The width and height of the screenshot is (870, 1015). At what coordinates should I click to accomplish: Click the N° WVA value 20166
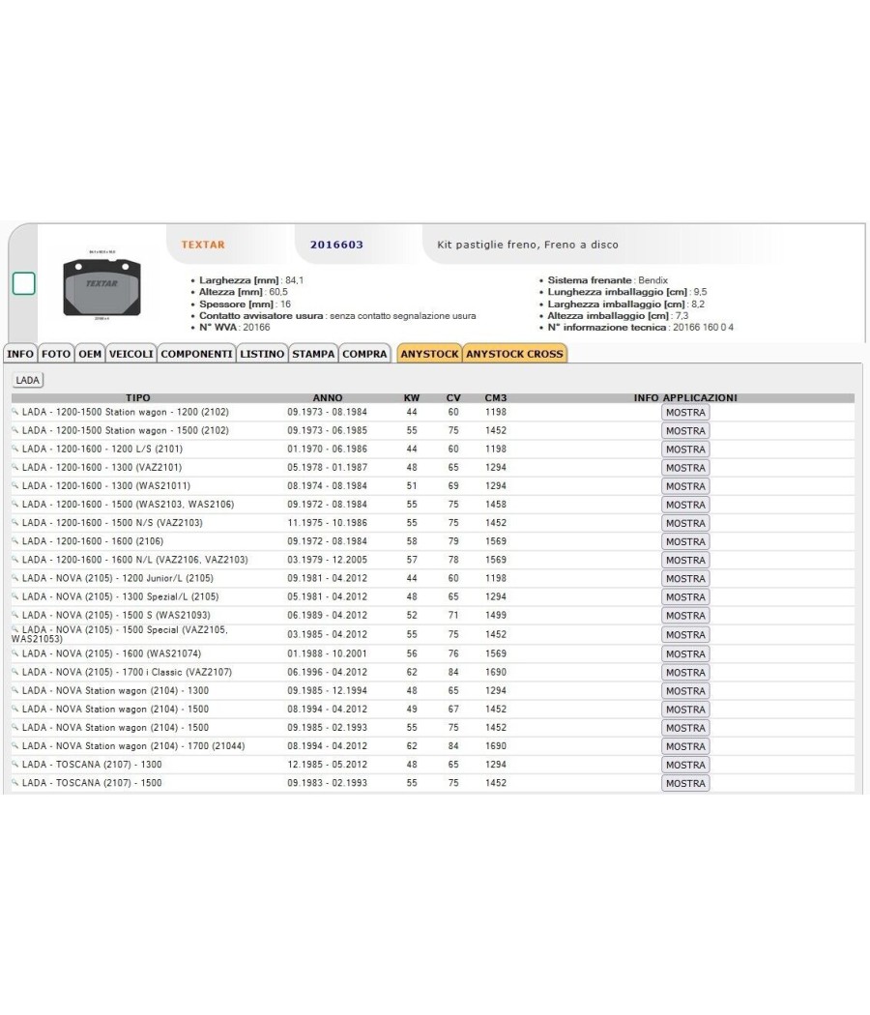(x=256, y=328)
